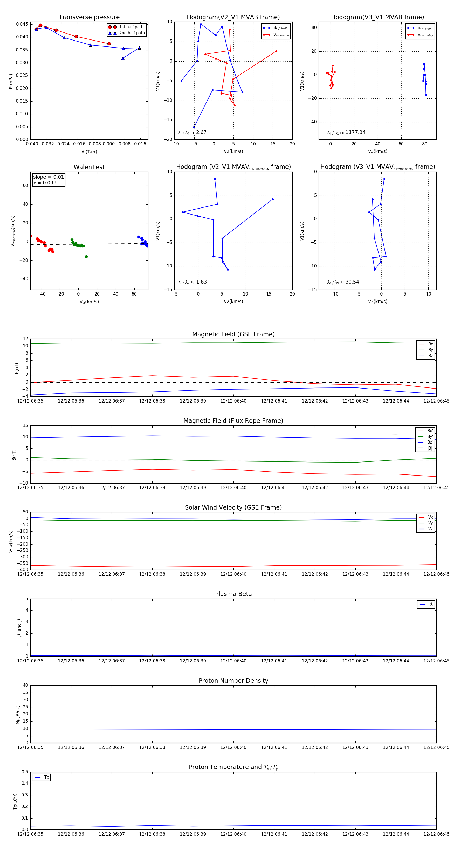Select the "Bx'" legend entry
The height and width of the screenshot is (857, 467).
tap(425, 431)
